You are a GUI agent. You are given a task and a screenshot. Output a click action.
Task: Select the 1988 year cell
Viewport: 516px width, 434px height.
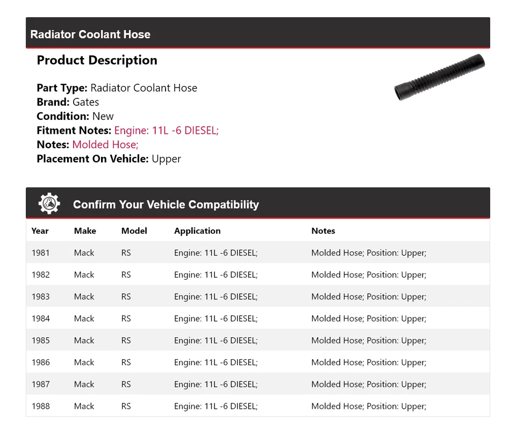click(40, 406)
